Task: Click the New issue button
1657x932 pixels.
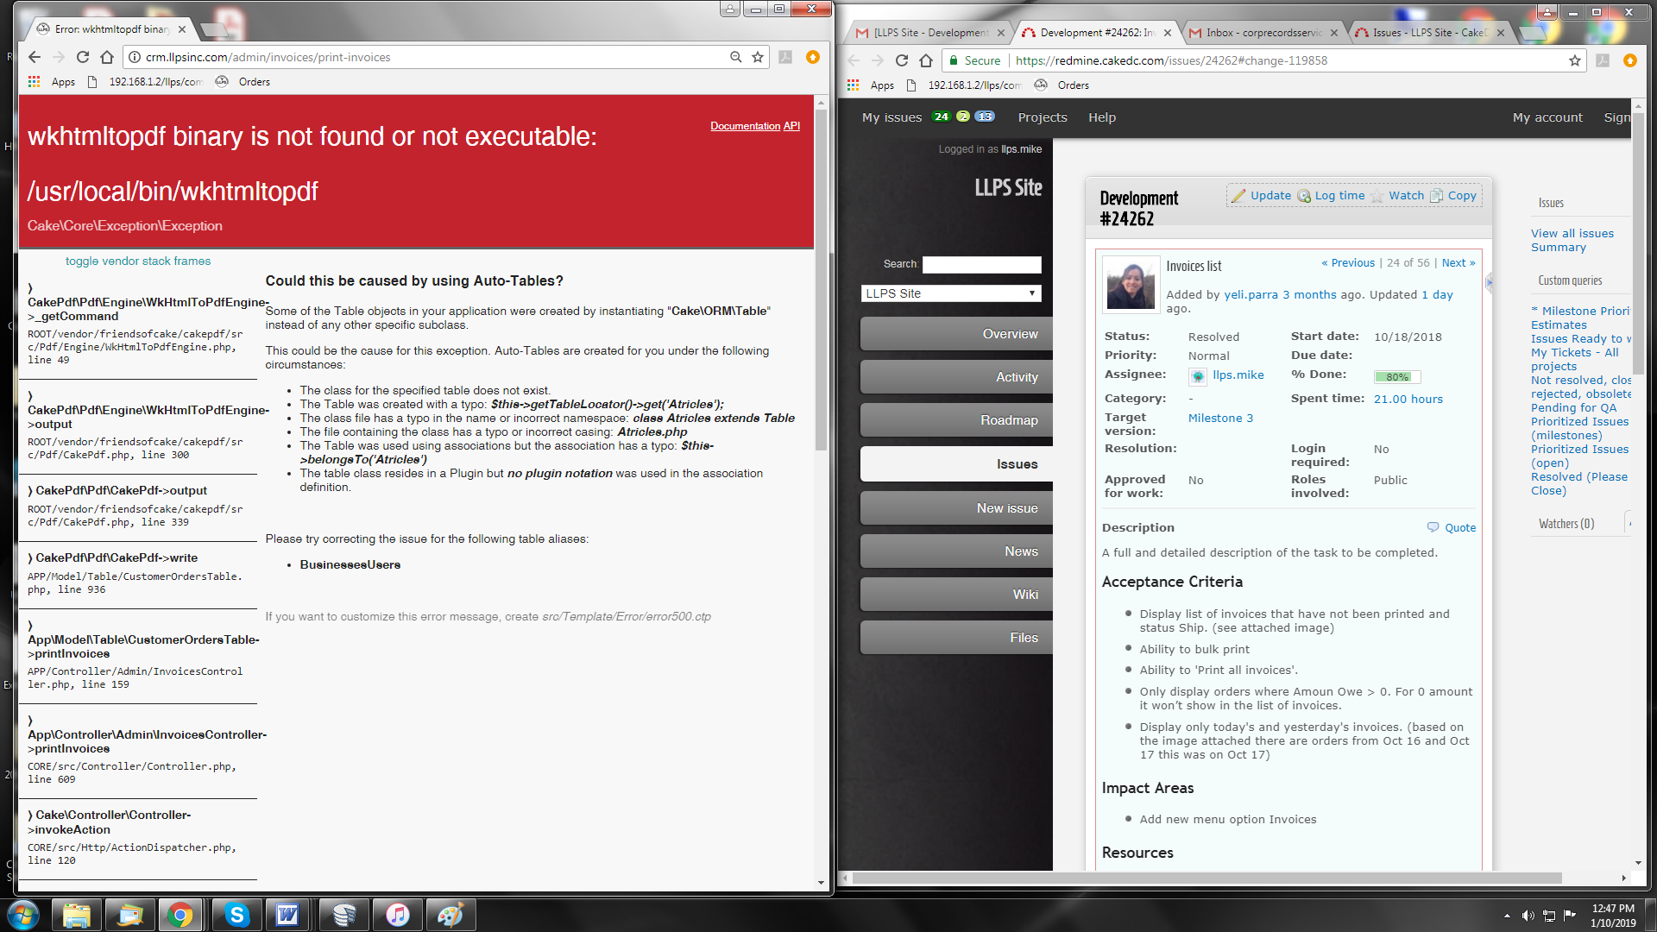Action: [1006, 508]
